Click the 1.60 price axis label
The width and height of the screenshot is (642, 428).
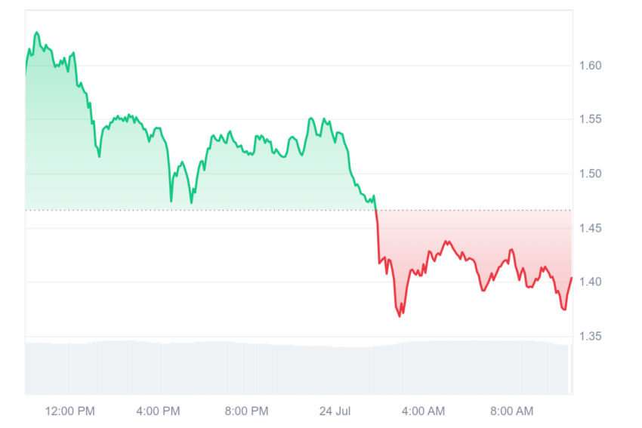point(590,66)
